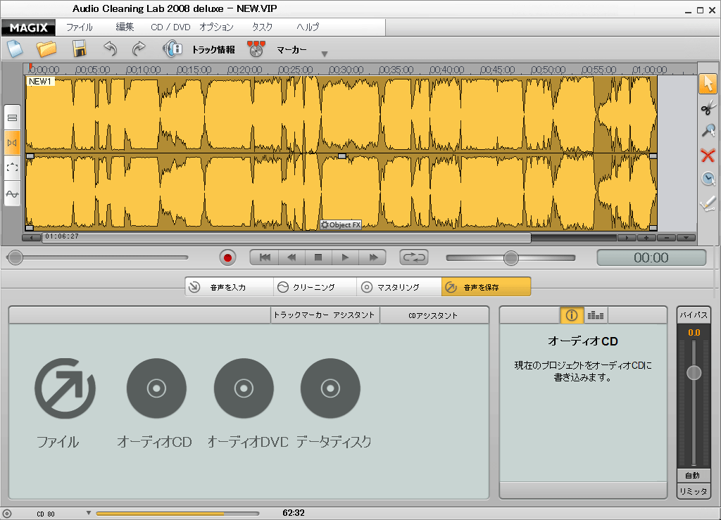Toggle the バイパス bypass button
This screenshot has width=721, height=520.
point(694,315)
